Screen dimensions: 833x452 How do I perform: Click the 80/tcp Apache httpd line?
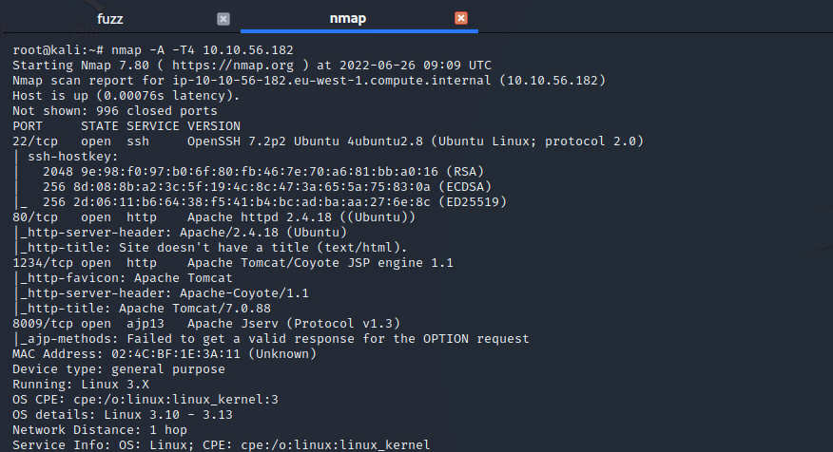point(214,217)
